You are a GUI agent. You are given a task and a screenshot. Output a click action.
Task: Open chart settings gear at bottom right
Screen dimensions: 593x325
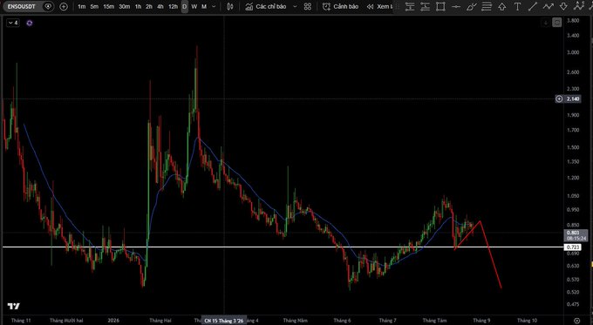point(576,321)
